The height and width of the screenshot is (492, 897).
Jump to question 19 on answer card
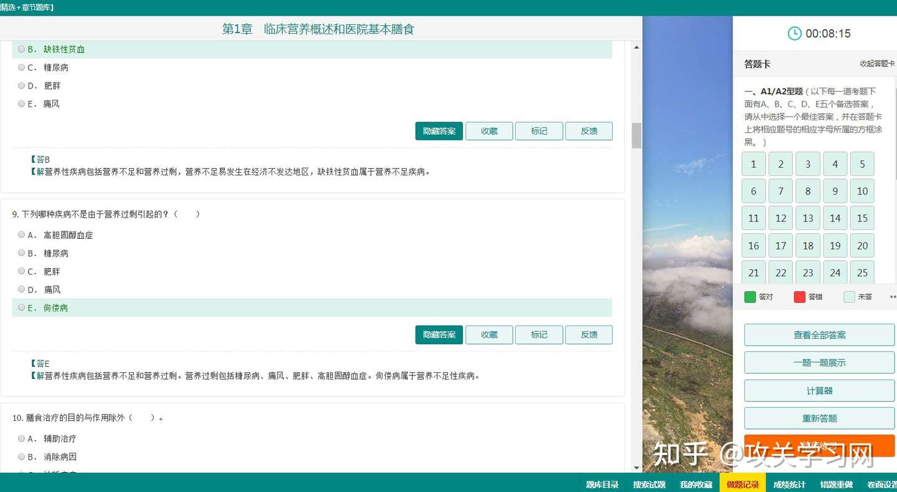coord(835,246)
